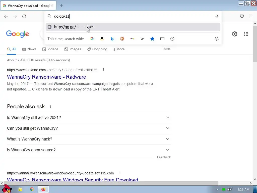Screen dimensions: 257x193
Task: Search this time with Wikipedia
Action: (142, 39)
